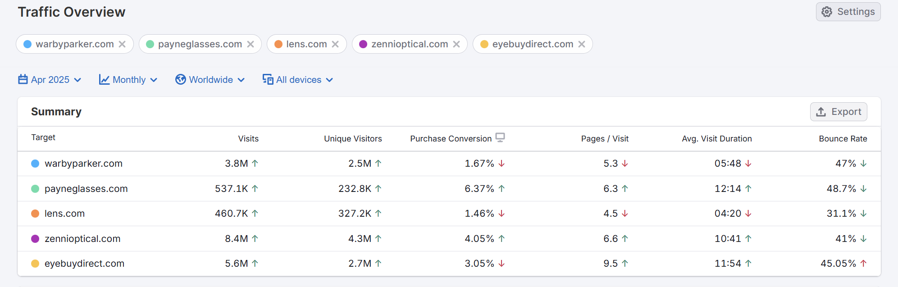Viewport: 898px width, 287px height.
Task: Click the Target column header
Action: (43, 137)
